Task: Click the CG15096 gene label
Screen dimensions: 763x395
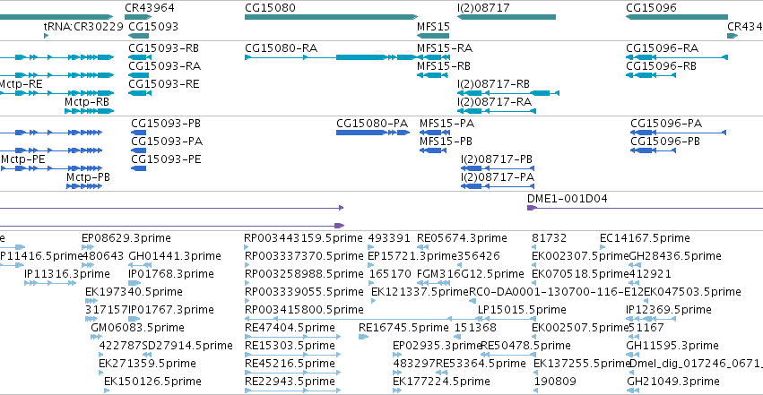Action: pos(651,7)
